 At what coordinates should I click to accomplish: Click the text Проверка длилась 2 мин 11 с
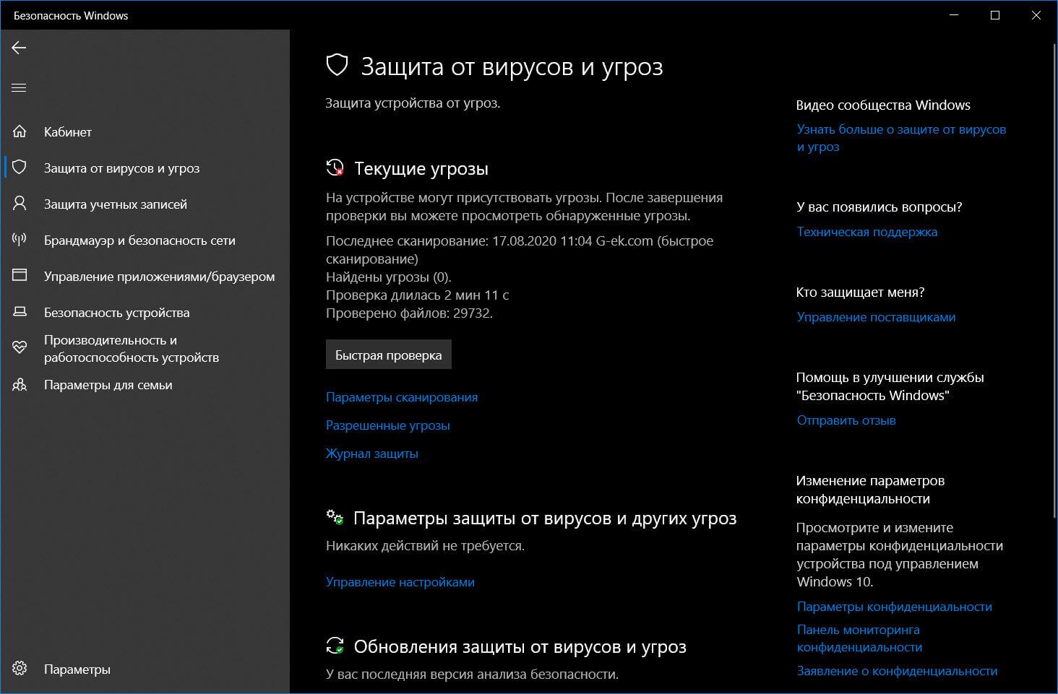418,295
